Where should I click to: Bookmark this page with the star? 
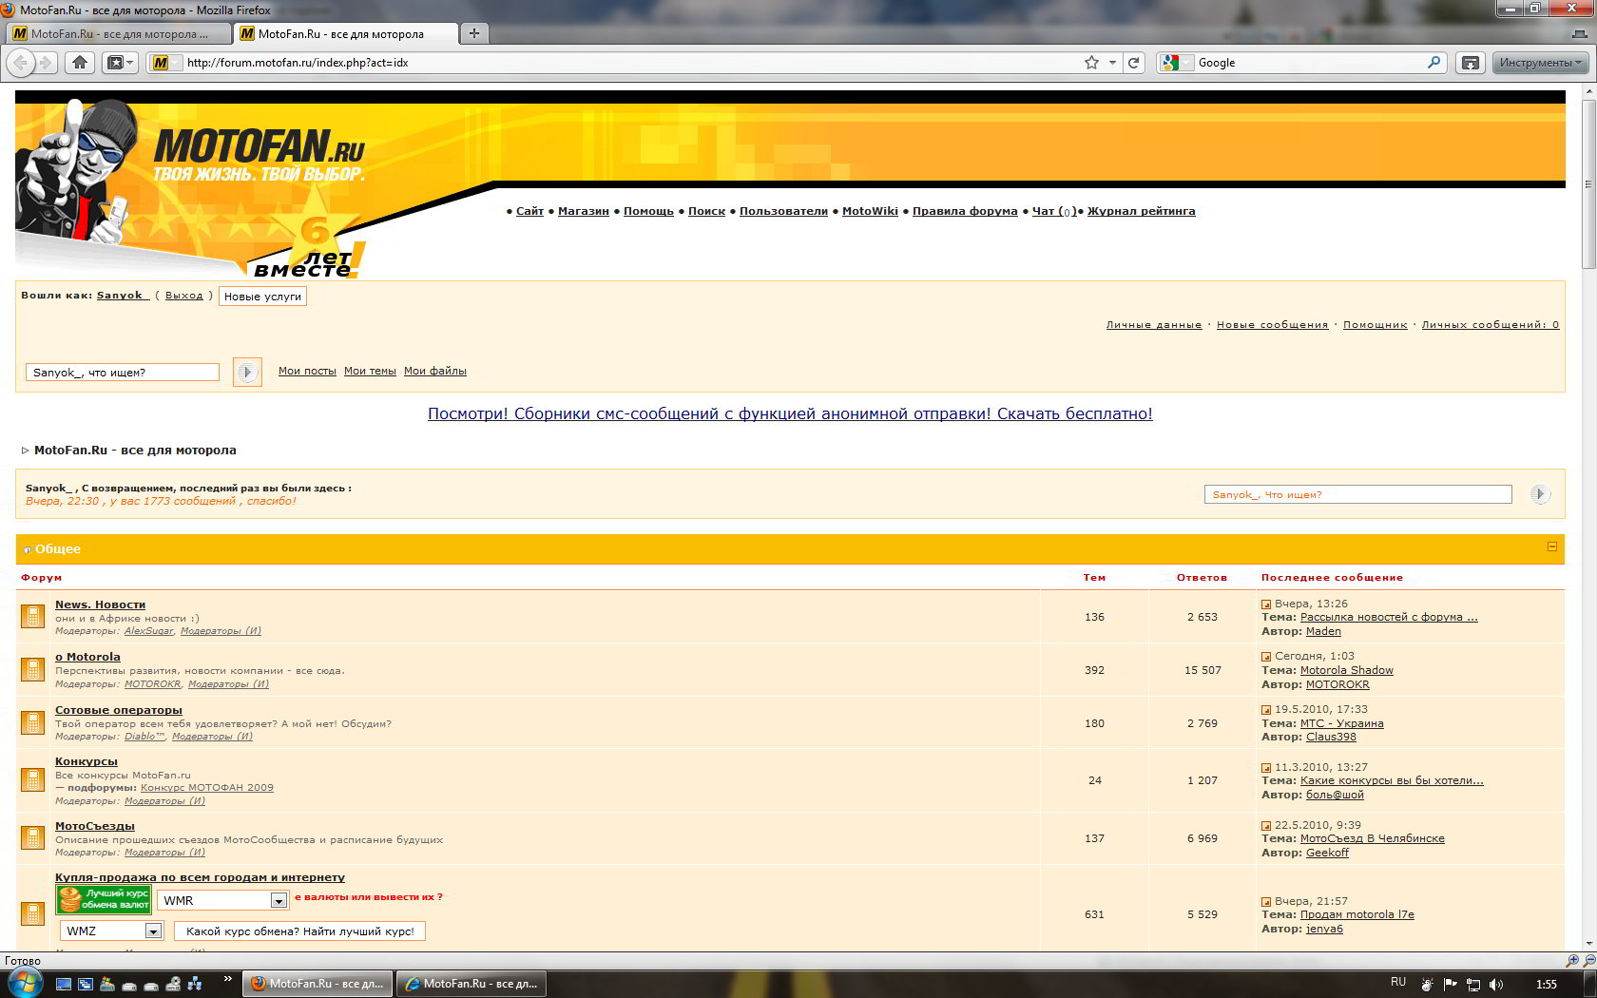click(x=1091, y=63)
